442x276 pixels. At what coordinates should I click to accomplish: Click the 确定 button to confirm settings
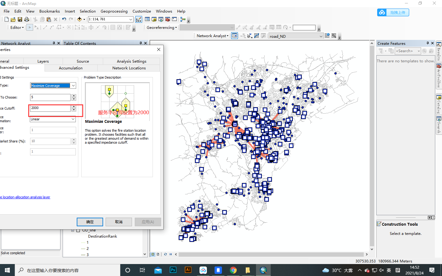pos(90,222)
